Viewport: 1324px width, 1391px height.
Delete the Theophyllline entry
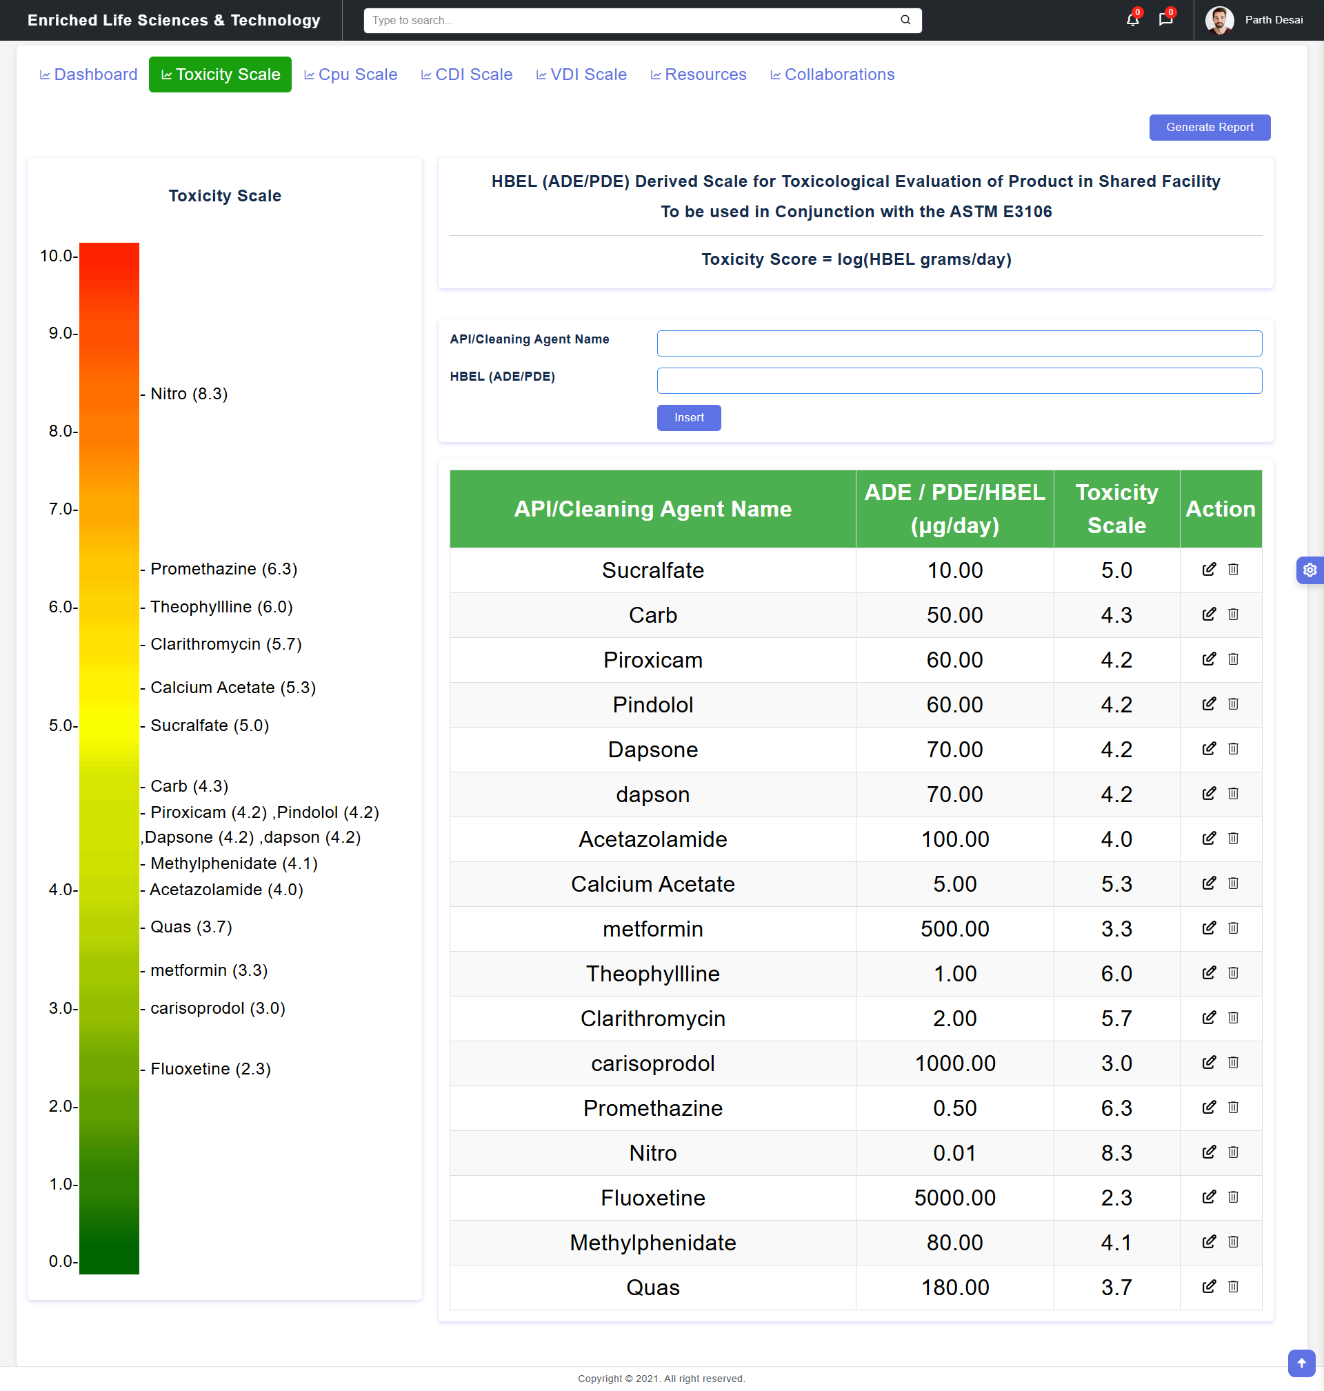1232,972
